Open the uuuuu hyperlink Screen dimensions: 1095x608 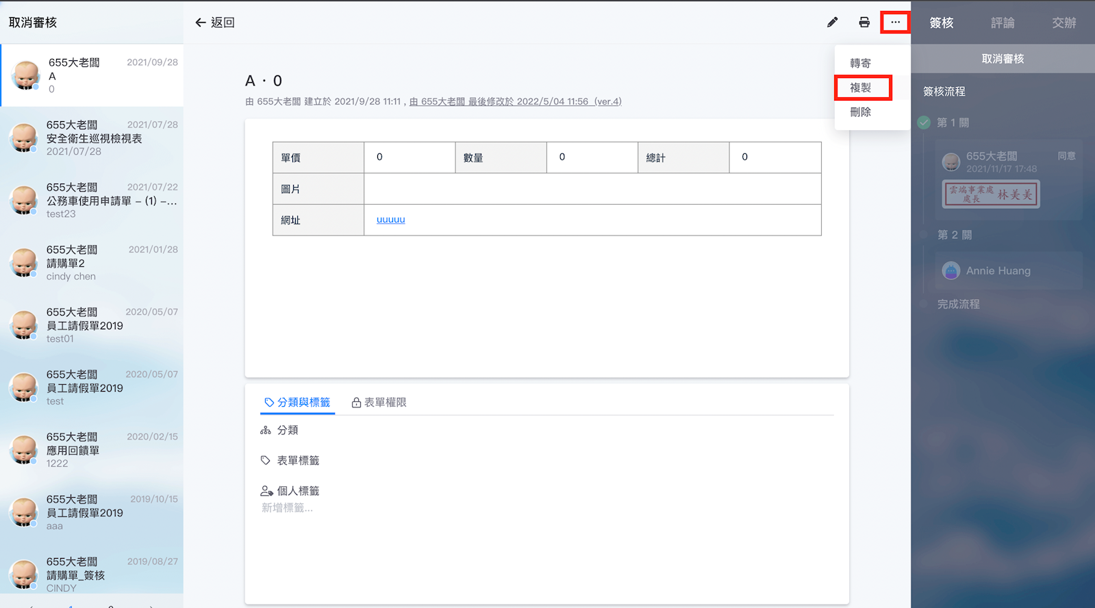coord(390,220)
